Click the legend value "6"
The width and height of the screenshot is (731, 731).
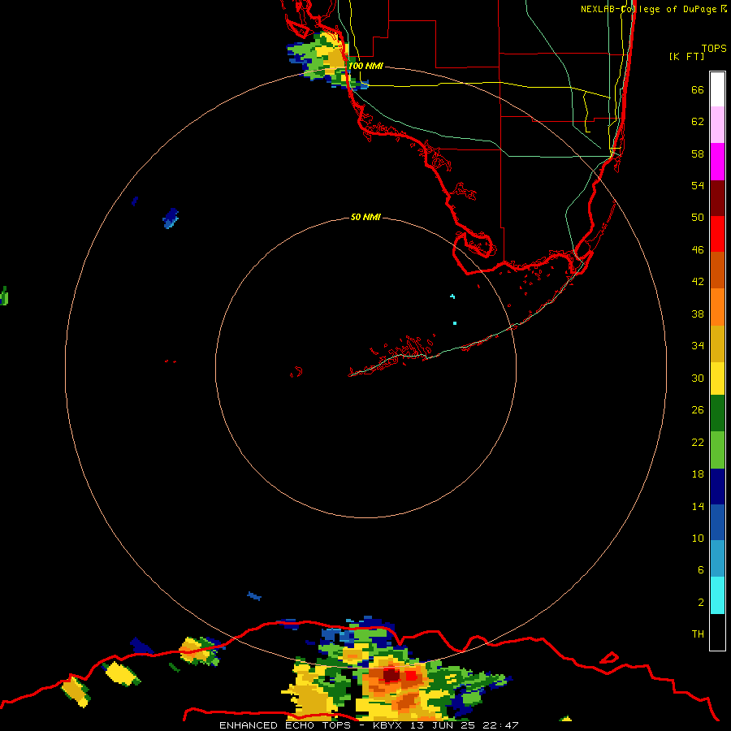(x=701, y=569)
